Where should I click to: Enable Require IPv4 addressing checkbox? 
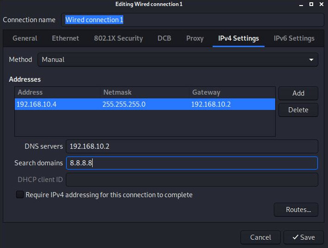(x=20, y=195)
